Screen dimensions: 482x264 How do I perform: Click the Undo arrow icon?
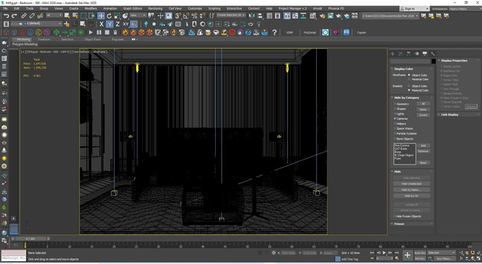point(5,16)
